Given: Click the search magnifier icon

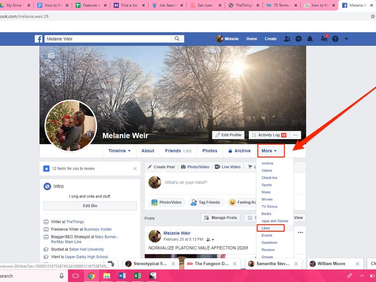Looking at the screenshot, I should click(x=177, y=39).
